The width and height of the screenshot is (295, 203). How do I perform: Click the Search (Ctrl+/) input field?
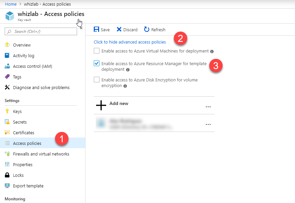41,32
